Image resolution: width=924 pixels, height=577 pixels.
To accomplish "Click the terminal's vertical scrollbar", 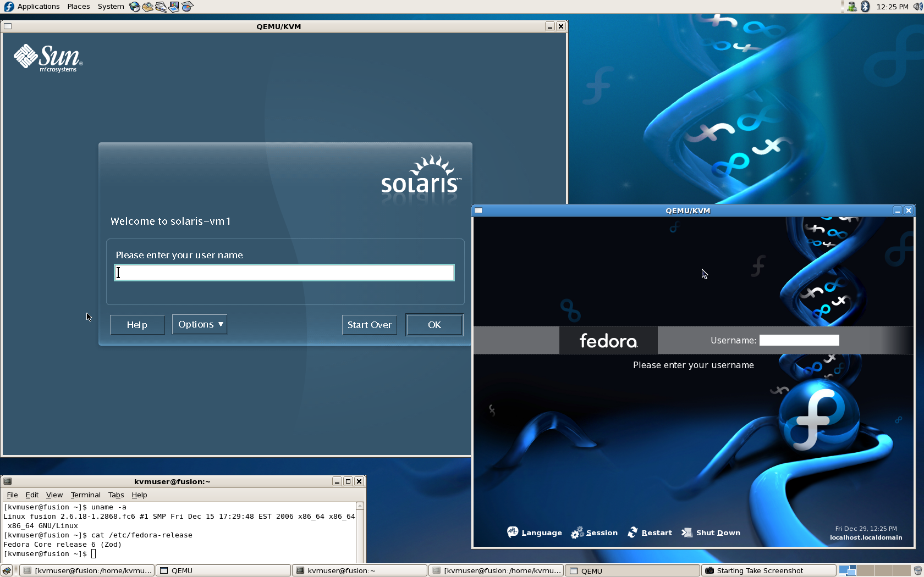I will [360, 530].
